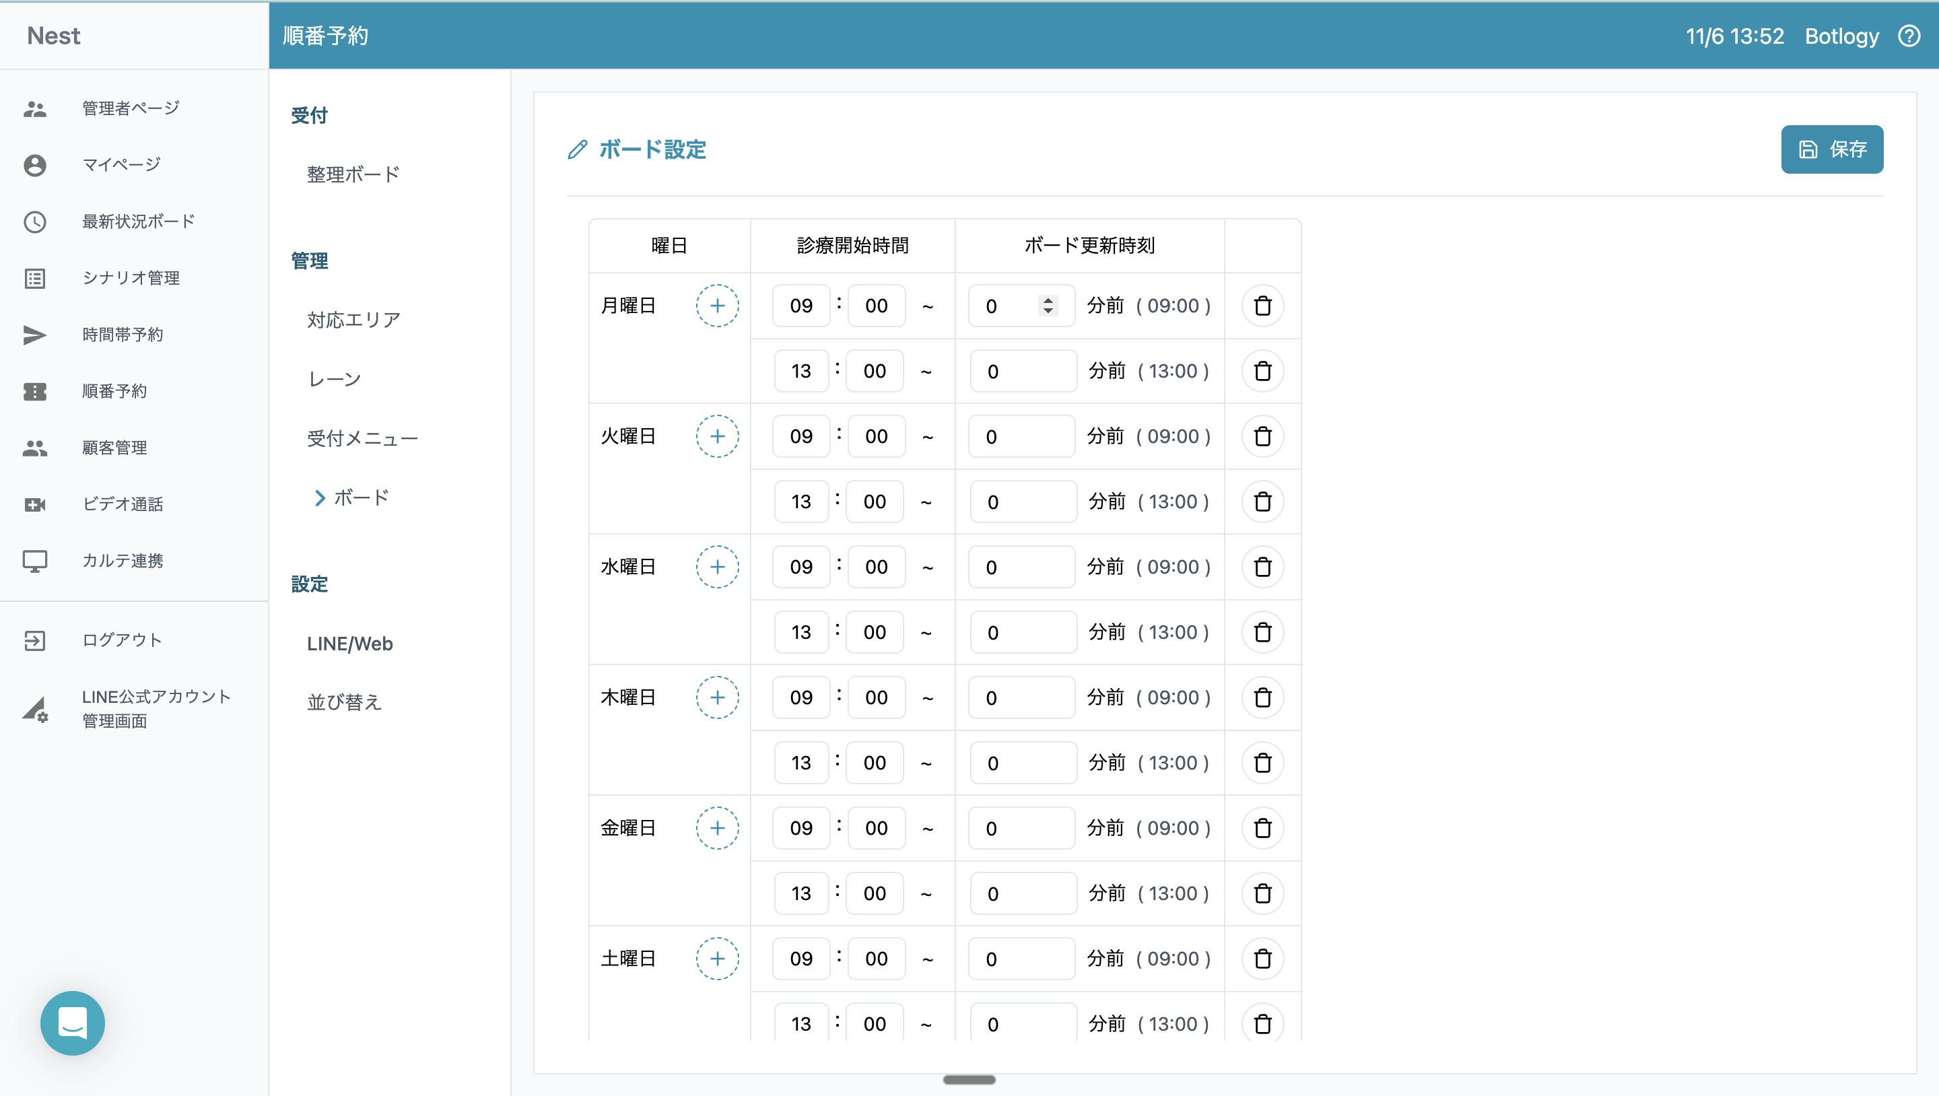
Task: Delete the 月曜日 09:00 row
Action: [x=1262, y=306]
